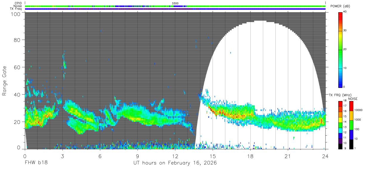This screenshot has width=366, height=169.
Task: Select the CPID value 3300
Action: click(175, 3)
